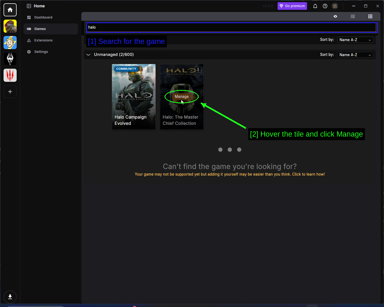Minimize the Vortex window
Screen dimensions: 384x307
354,6
